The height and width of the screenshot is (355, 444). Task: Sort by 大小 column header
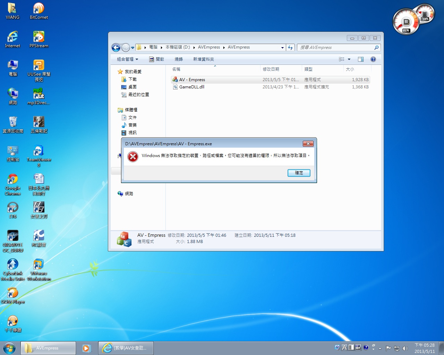coord(357,69)
